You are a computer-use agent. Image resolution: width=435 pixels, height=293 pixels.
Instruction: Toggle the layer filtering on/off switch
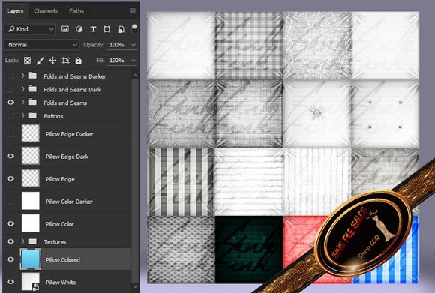134,28
